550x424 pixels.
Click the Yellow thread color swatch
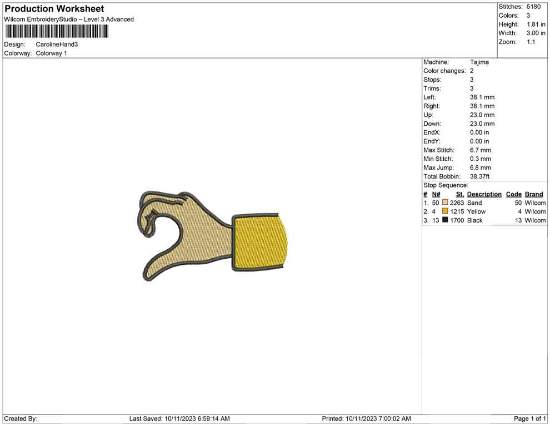pos(445,211)
